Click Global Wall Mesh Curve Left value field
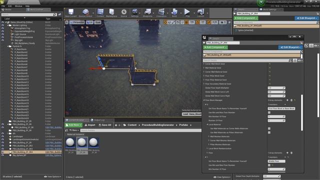The image size is (320, 180). click(x=276, y=92)
